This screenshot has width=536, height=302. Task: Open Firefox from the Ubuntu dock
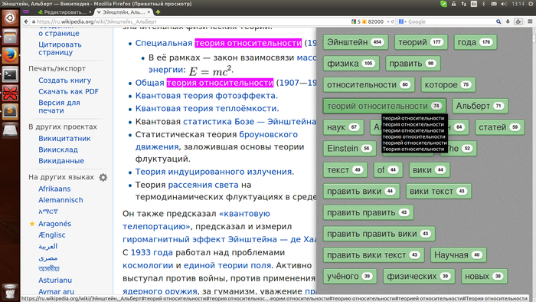coord(10,55)
